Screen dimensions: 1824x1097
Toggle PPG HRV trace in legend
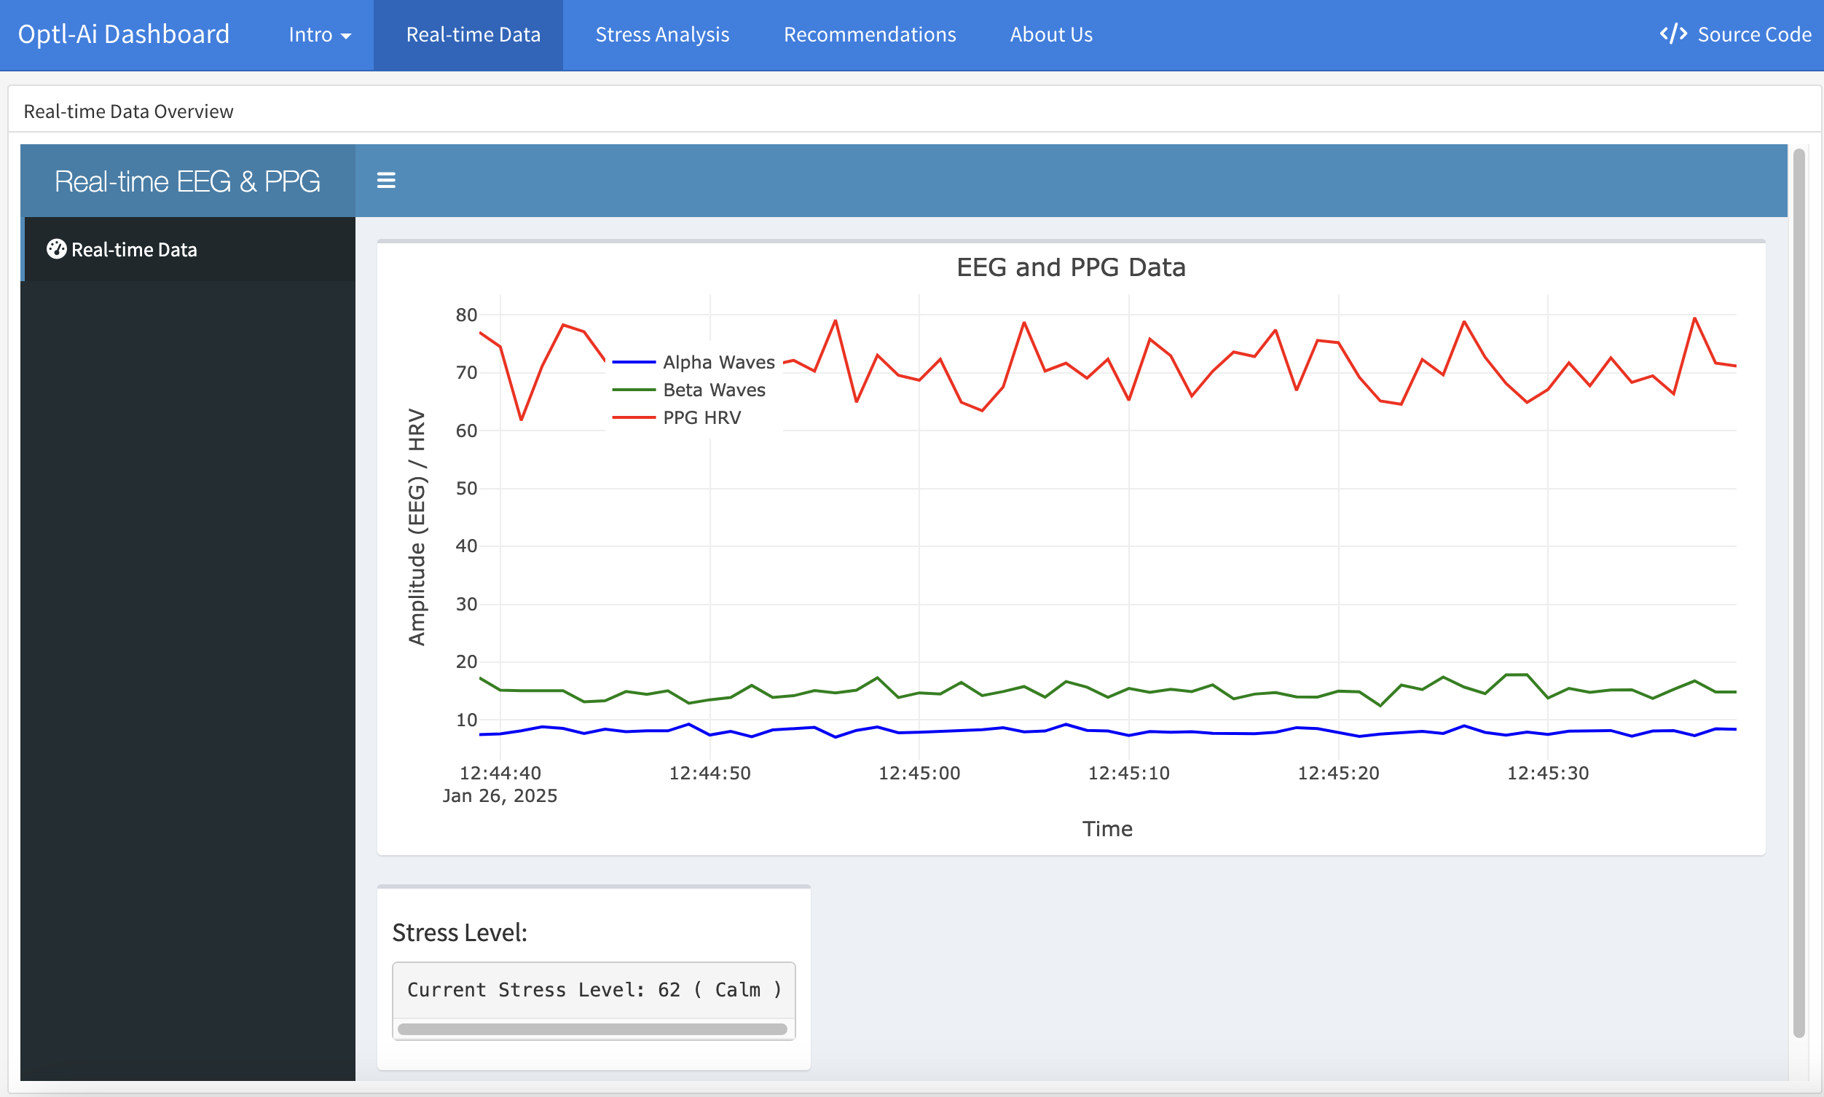tap(701, 417)
